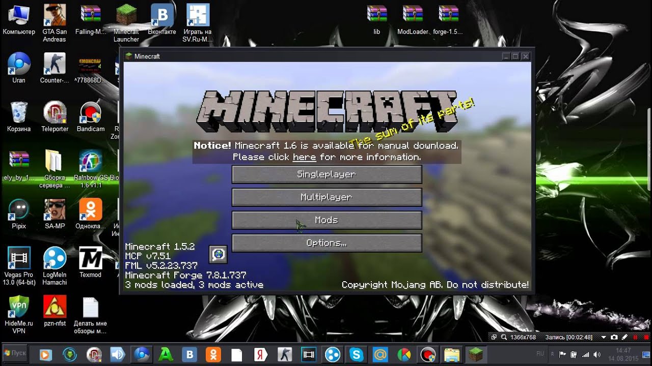
Task: Open the file explorer folder taskbar icon
Action: pyautogui.click(x=451, y=354)
